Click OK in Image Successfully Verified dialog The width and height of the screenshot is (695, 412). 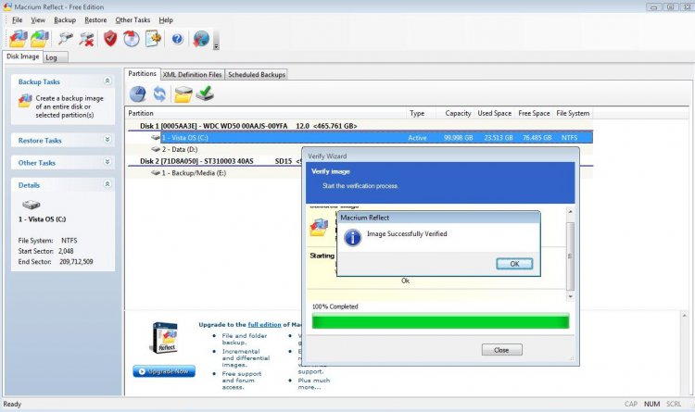click(x=514, y=264)
